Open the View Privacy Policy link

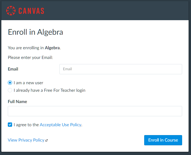tap(26, 140)
